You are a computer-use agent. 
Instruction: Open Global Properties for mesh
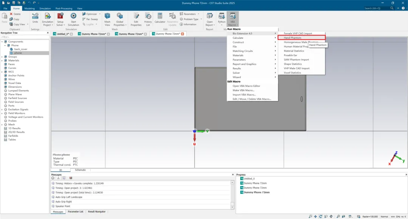[x=120, y=20]
